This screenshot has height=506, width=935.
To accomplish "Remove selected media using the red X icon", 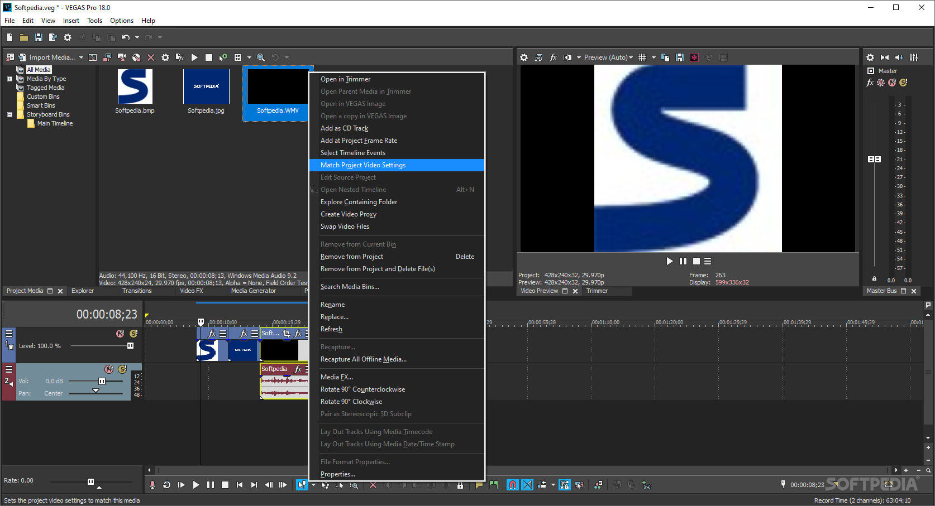I will point(151,57).
